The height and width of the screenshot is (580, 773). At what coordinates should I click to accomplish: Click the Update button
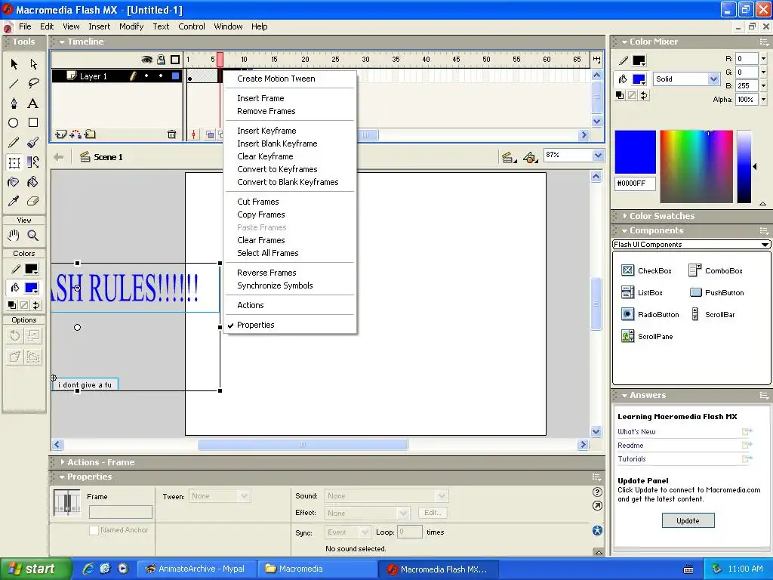click(x=688, y=521)
